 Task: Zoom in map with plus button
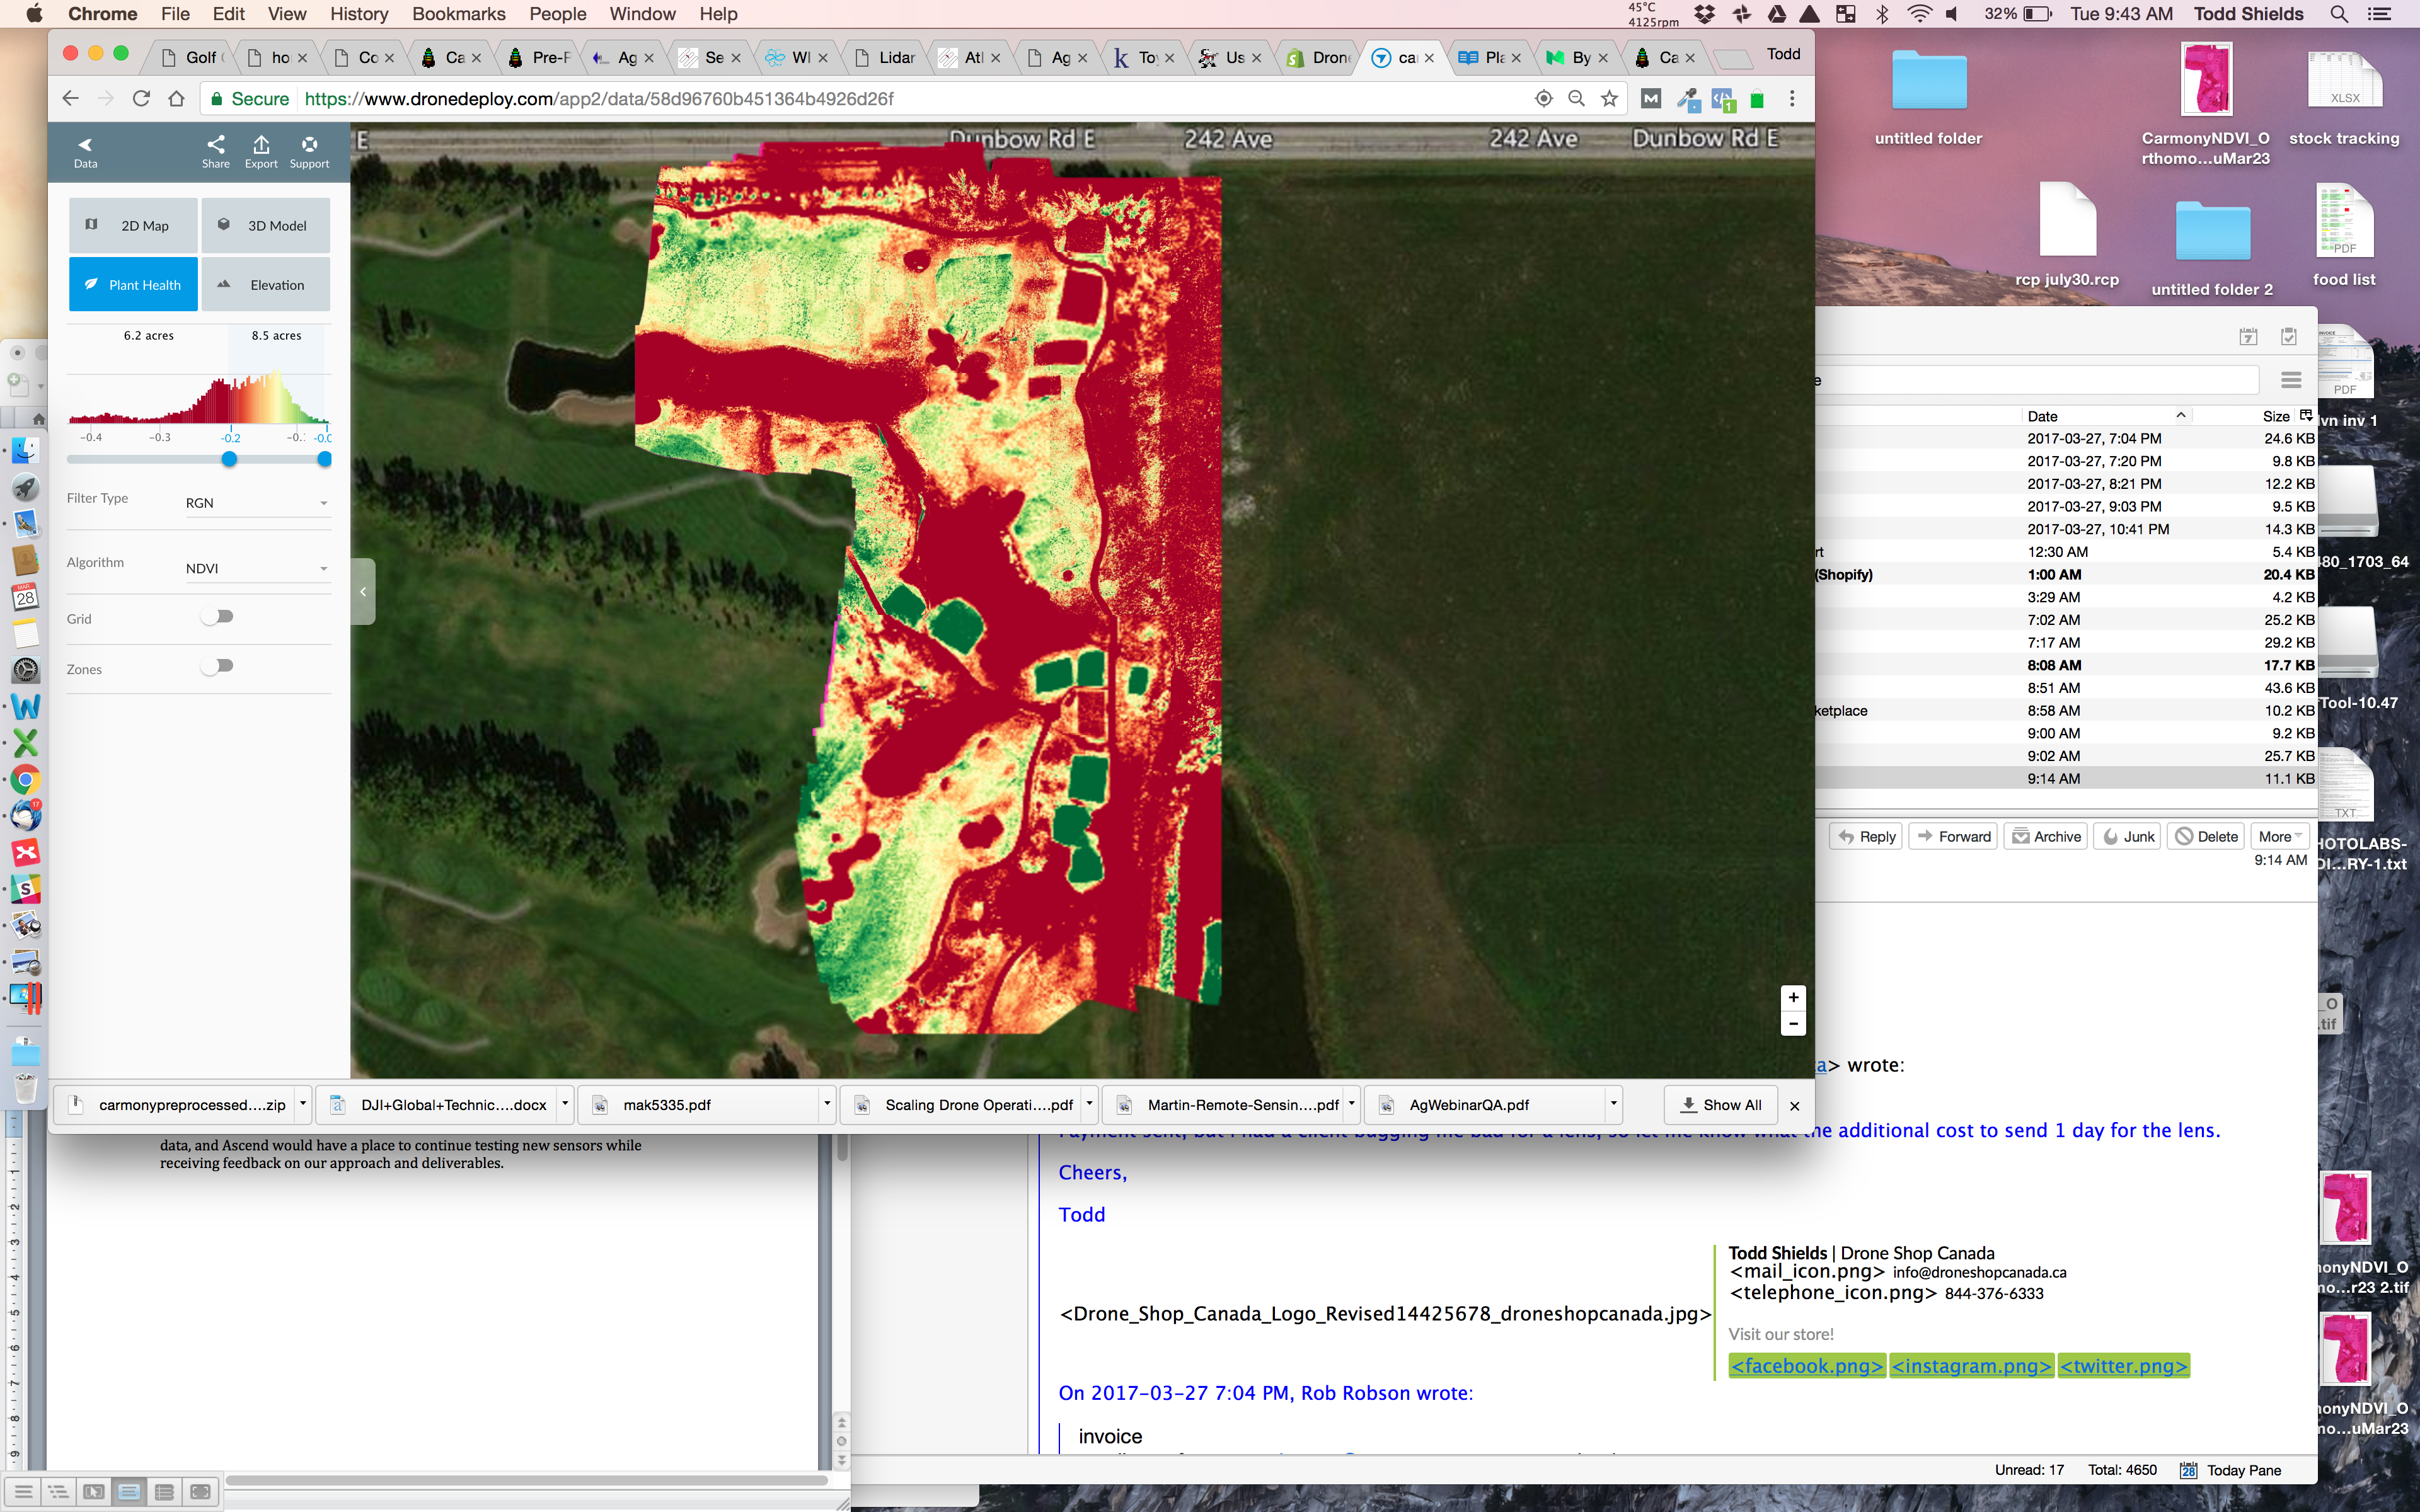1793,998
